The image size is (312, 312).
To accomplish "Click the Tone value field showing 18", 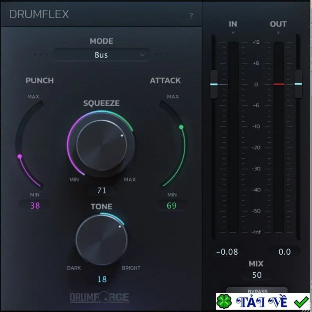I will point(102,279).
